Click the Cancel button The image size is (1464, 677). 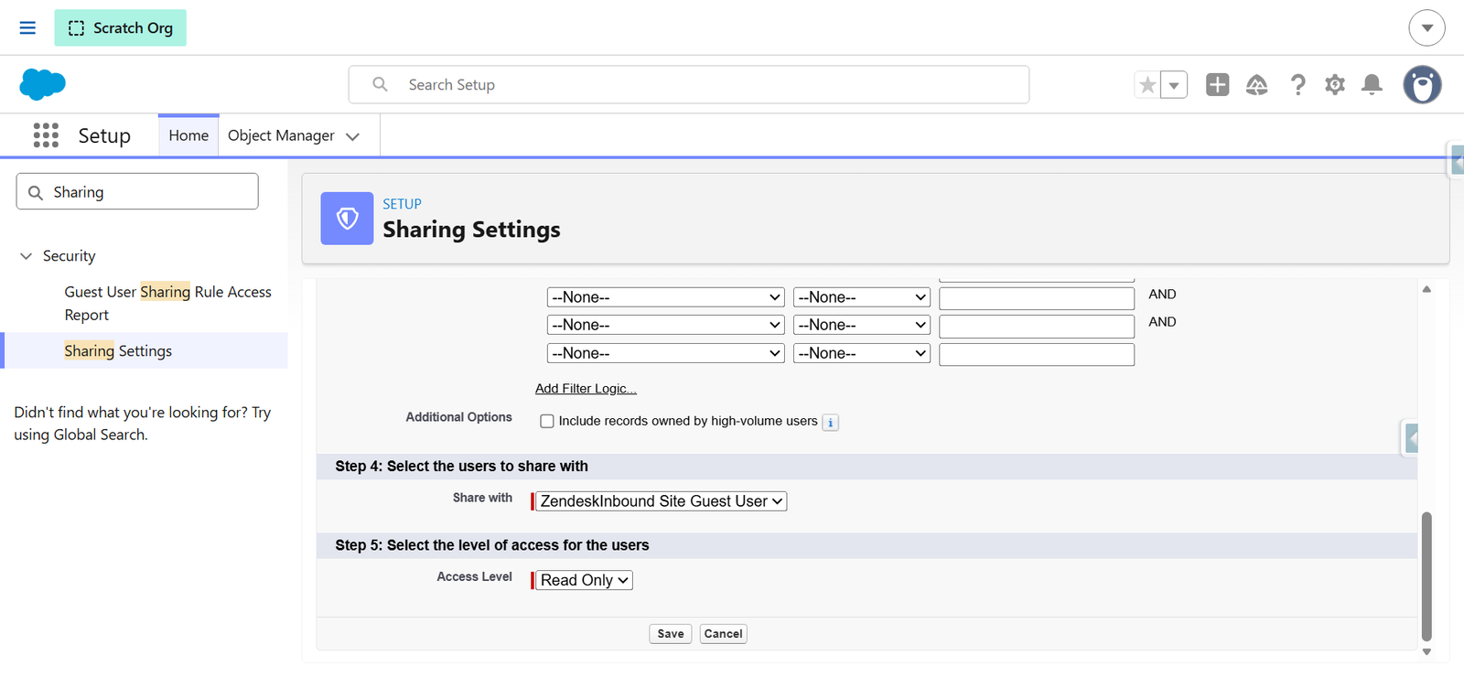click(x=723, y=634)
